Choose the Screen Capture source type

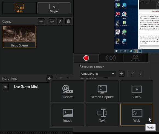click(102, 91)
